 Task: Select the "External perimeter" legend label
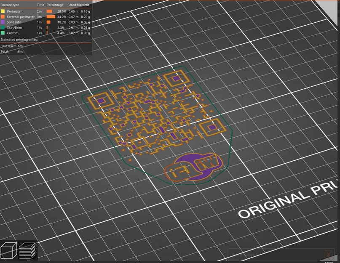click(x=21, y=17)
